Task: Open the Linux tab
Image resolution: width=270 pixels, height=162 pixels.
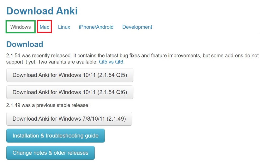Action: click(64, 27)
